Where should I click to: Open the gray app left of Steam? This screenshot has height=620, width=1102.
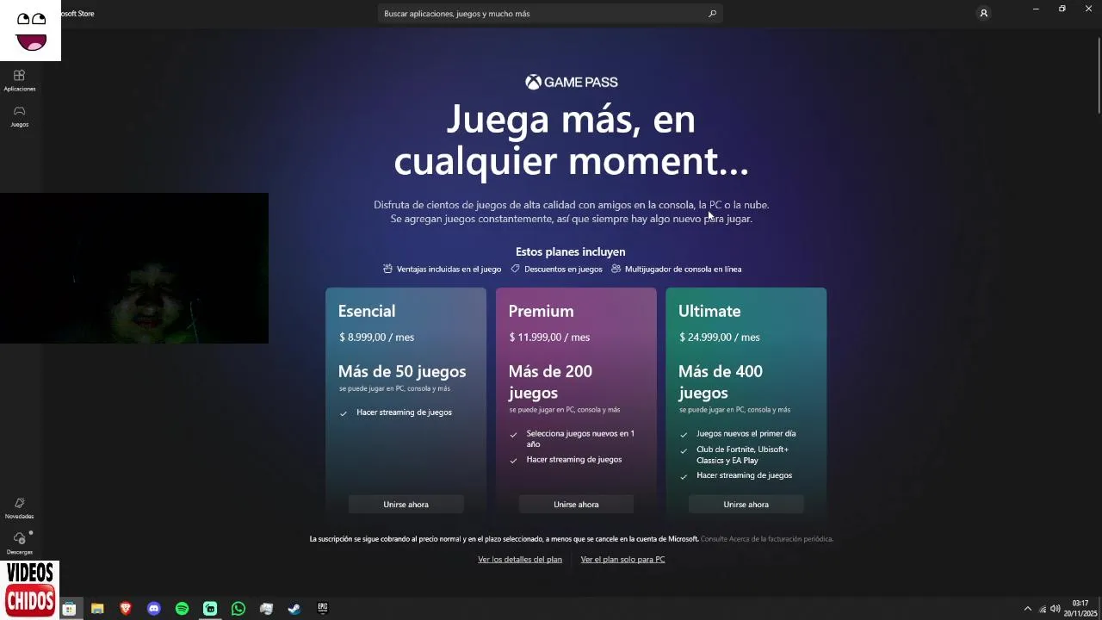[266, 609]
